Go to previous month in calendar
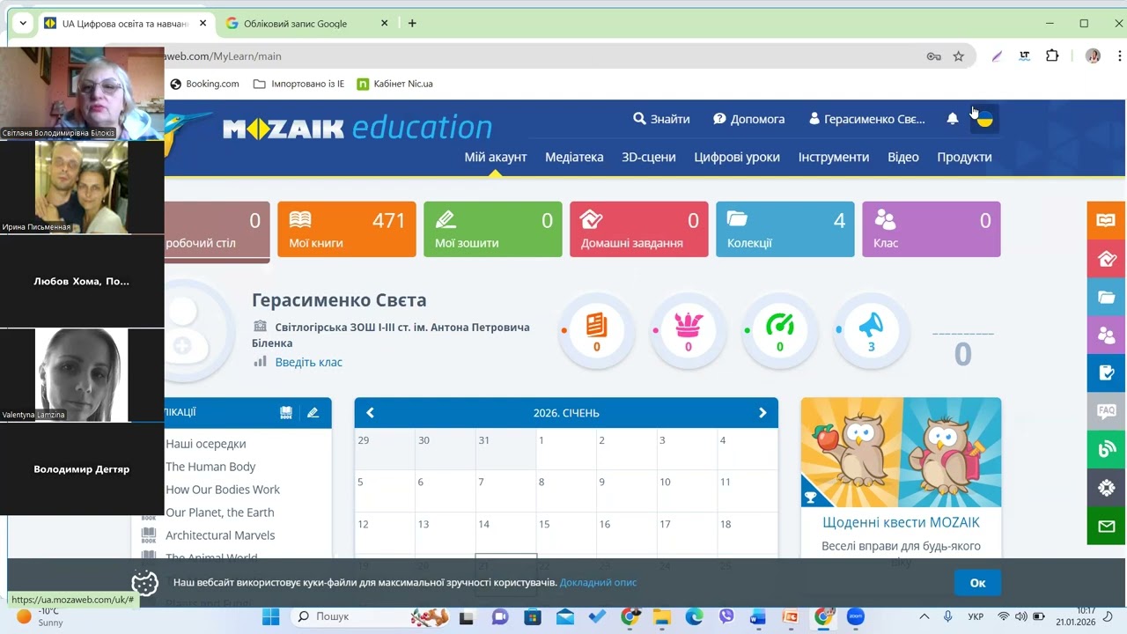1127x634 pixels. tap(370, 412)
